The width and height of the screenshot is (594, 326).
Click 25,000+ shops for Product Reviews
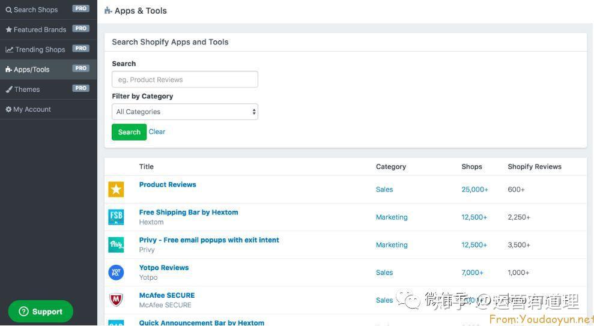pyautogui.click(x=474, y=189)
